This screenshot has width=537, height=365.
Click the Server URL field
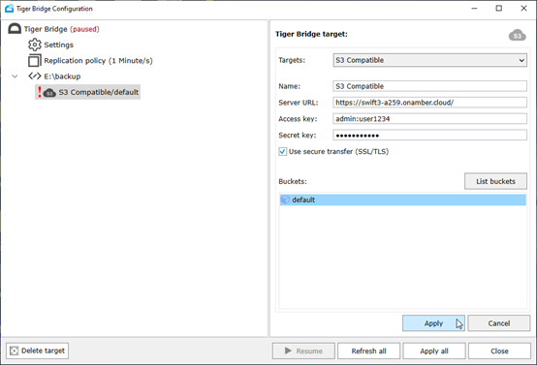click(x=429, y=103)
